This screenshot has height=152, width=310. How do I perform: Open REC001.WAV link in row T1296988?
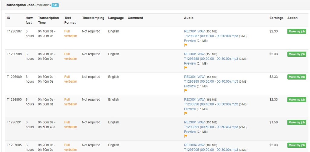(194, 54)
